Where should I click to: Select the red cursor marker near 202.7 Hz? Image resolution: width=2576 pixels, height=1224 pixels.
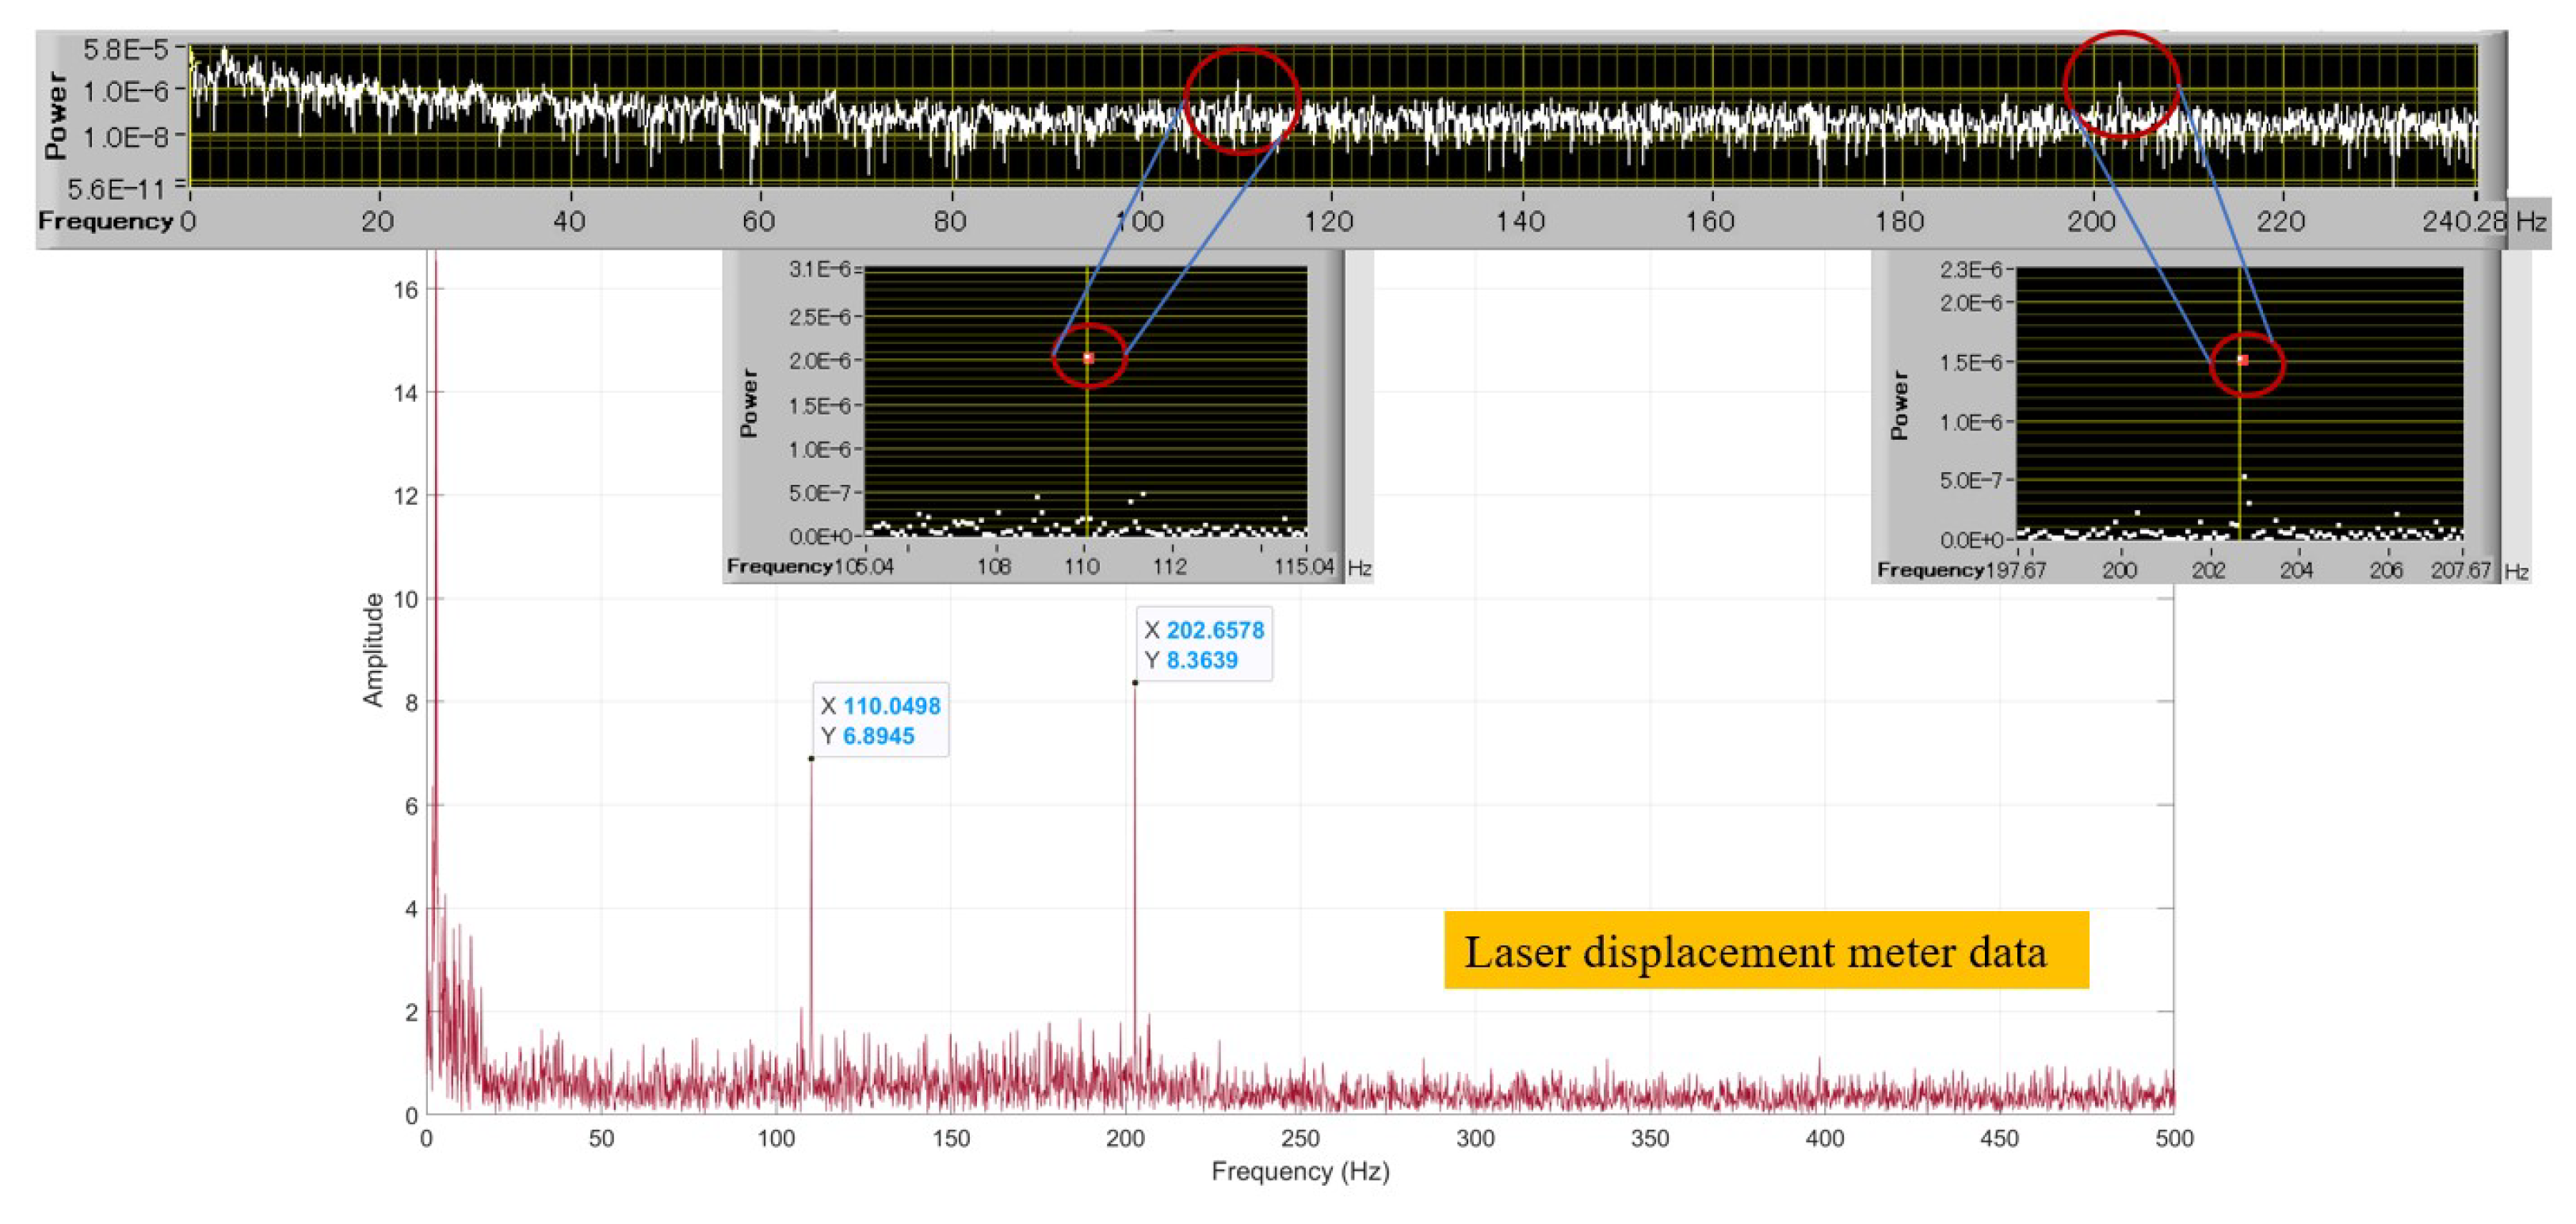coord(2243,360)
